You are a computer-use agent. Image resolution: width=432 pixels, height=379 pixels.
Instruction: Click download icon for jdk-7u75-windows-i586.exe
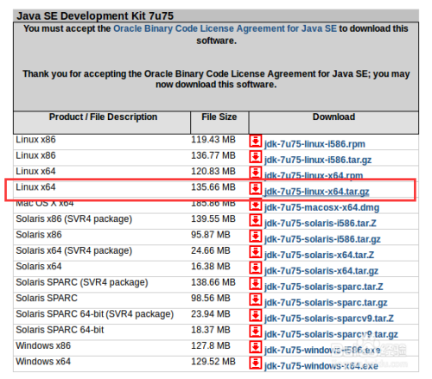(x=256, y=347)
